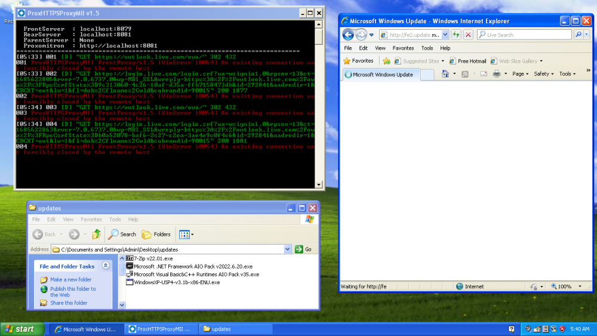597x336 pixels.
Task: Open the Safety dropdown in IE command bar
Action: point(543,74)
